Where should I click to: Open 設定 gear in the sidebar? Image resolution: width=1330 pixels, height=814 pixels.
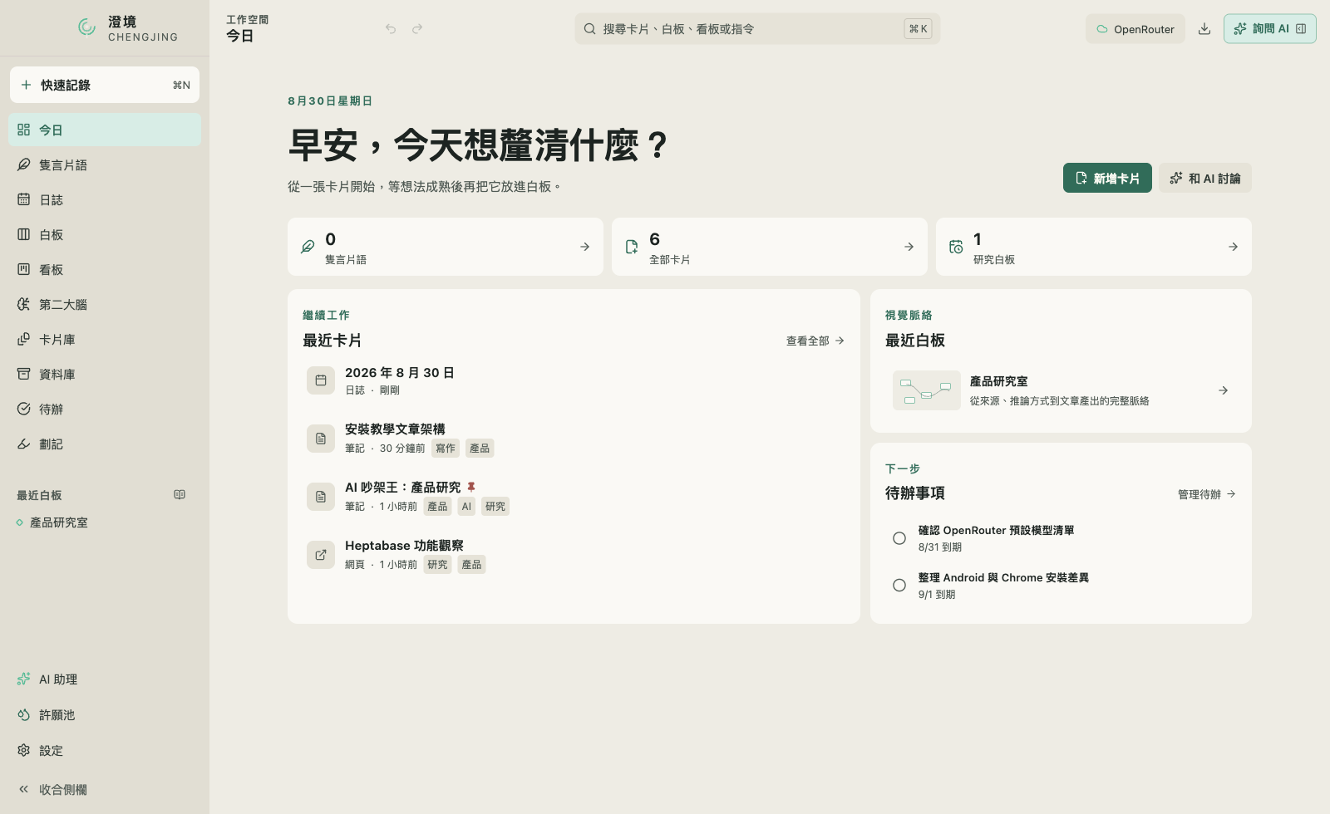(x=105, y=751)
